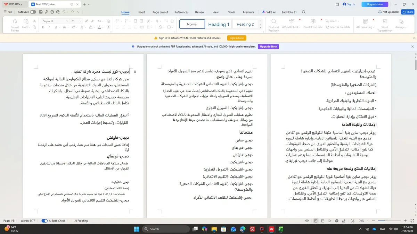Click Parallel Translate tool
Image resolution: width=417 pixels, height=234 pixels.
[x=313, y=24]
